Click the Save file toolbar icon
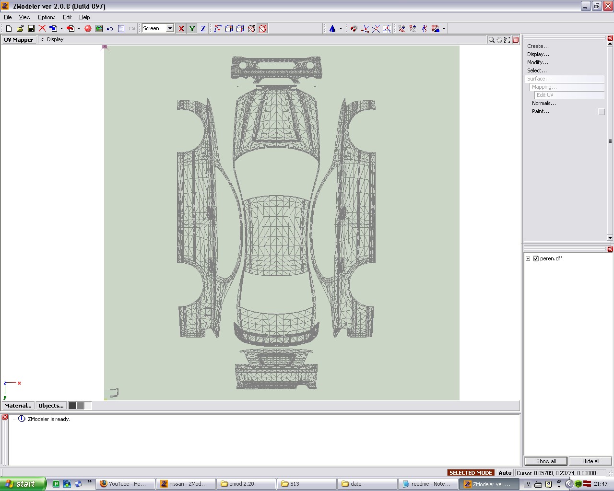 31,29
